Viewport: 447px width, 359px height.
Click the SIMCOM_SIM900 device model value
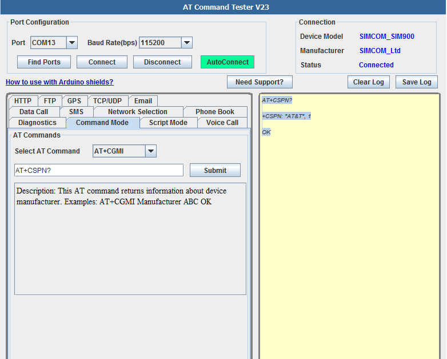click(x=386, y=37)
